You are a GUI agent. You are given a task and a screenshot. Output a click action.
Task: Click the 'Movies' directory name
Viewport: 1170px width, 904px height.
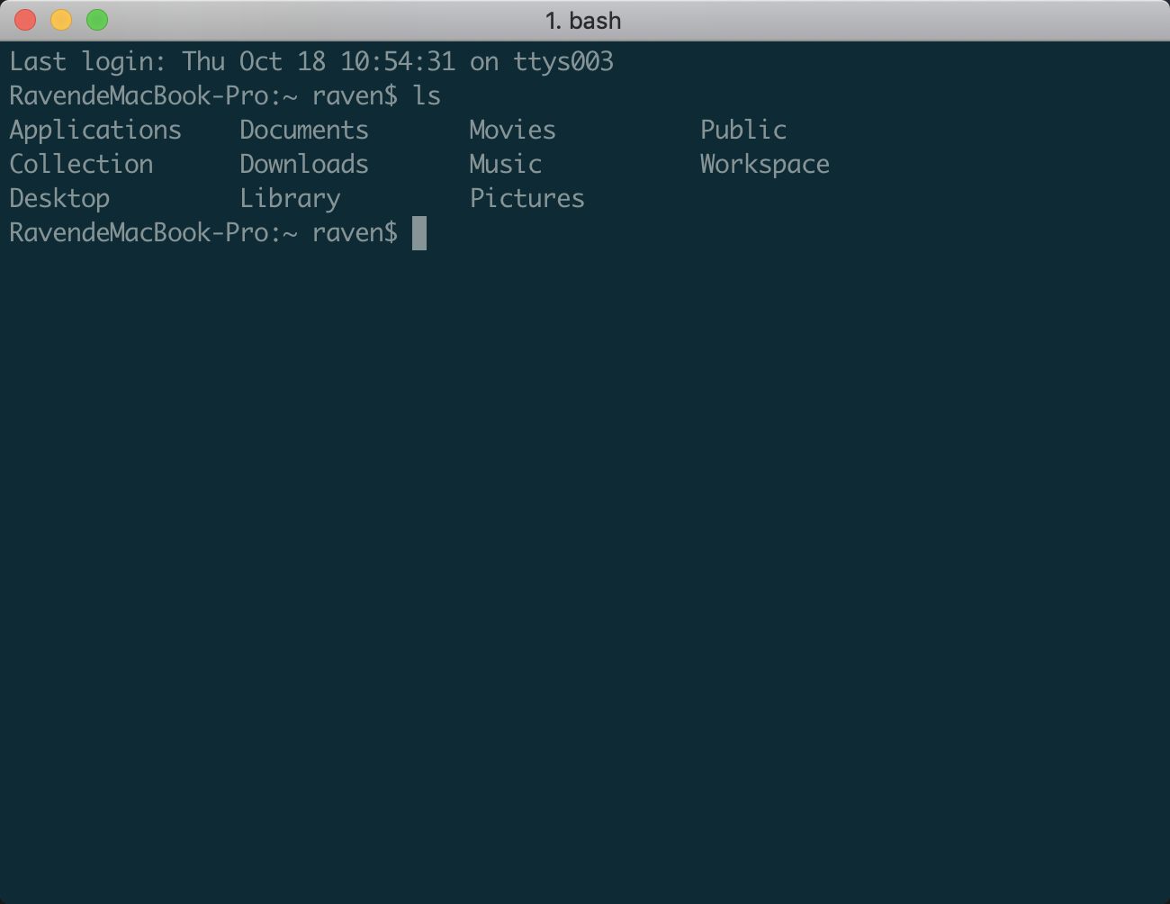(513, 130)
